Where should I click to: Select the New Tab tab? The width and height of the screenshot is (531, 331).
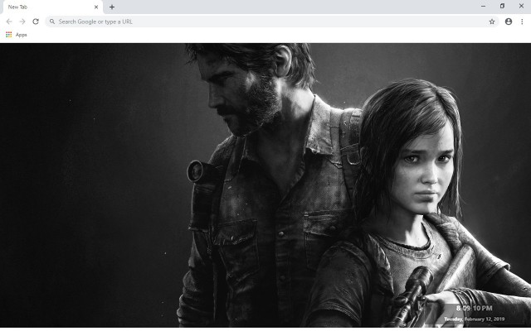(52, 7)
